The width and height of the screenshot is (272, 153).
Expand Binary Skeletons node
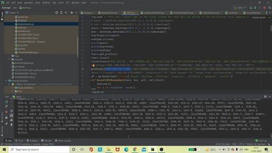[12, 88]
